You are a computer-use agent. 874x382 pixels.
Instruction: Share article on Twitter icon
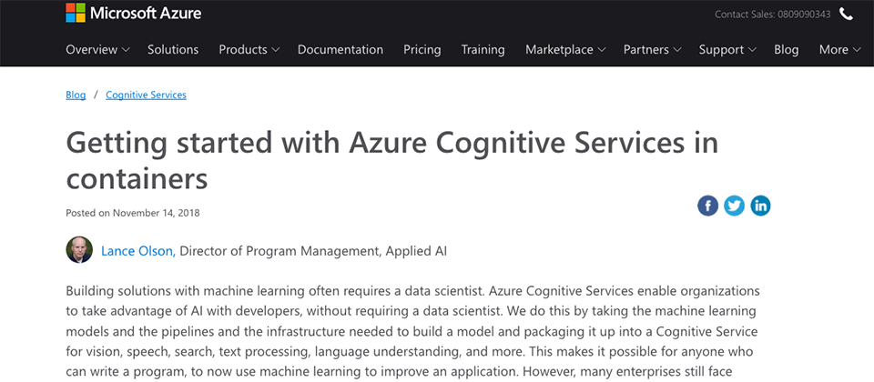click(734, 206)
